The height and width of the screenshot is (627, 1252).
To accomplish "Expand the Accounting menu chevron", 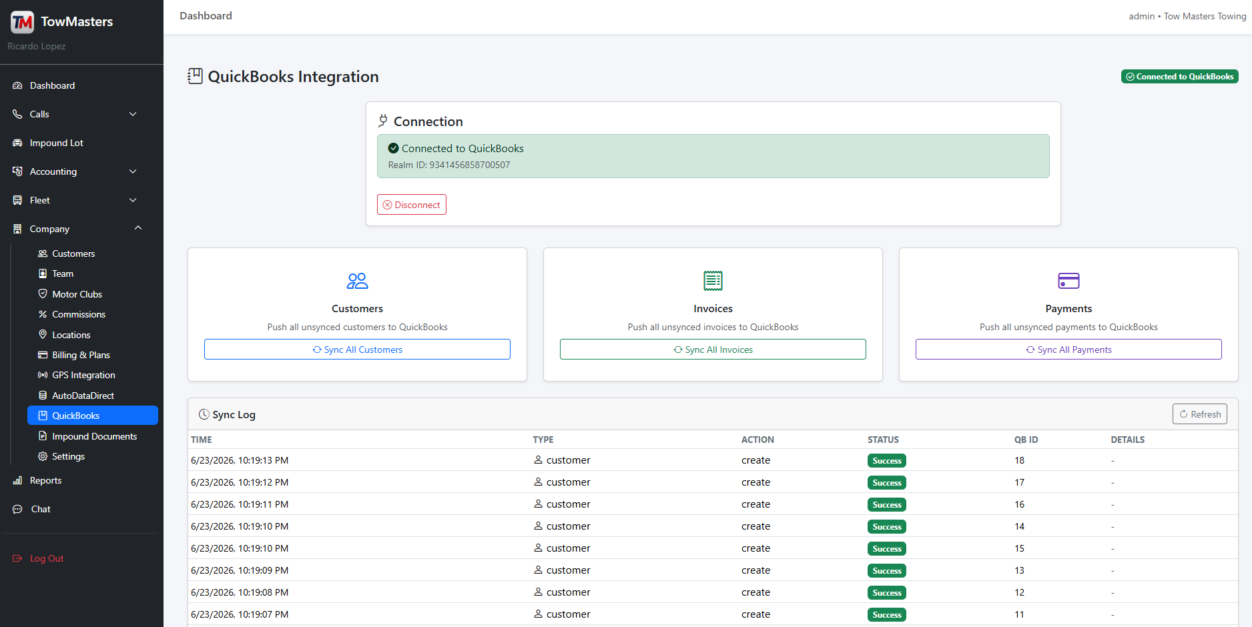I will (x=133, y=171).
